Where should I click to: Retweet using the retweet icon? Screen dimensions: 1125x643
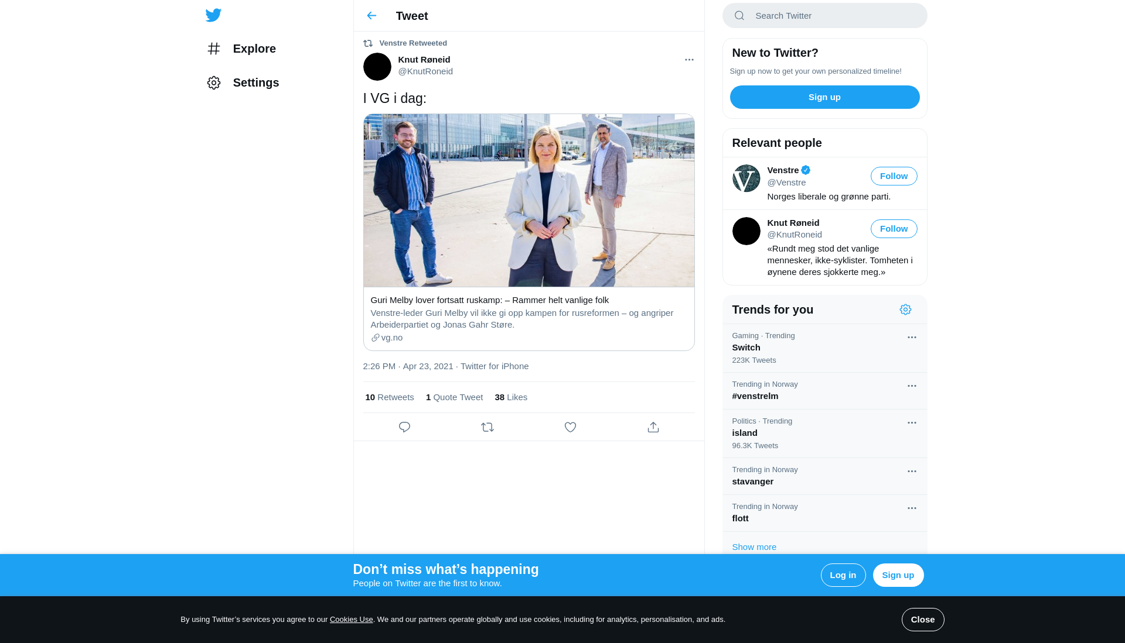tap(487, 427)
